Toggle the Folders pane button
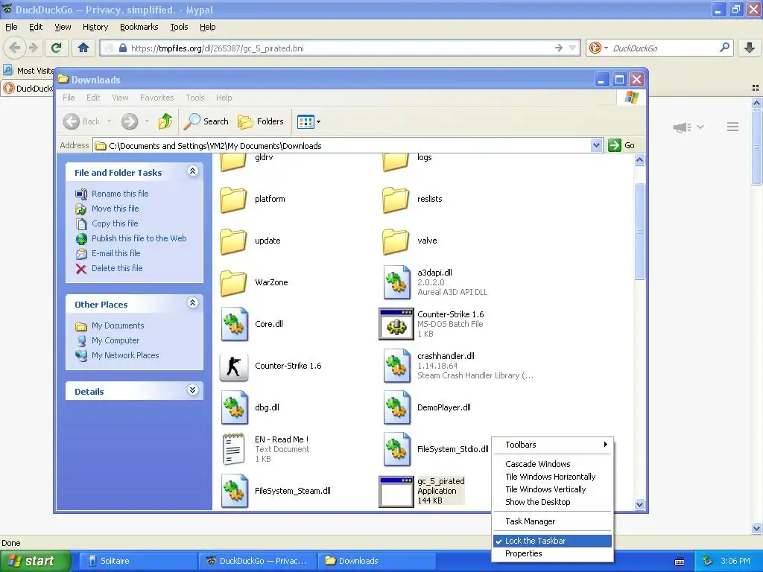 [260, 121]
